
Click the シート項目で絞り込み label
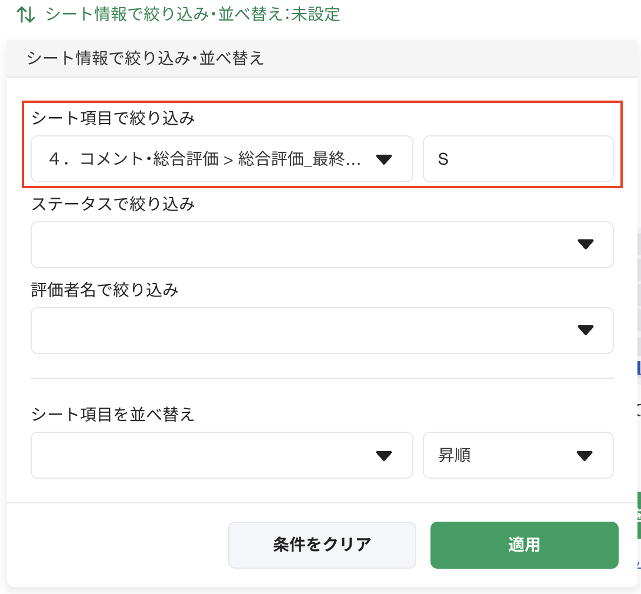point(112,119)
